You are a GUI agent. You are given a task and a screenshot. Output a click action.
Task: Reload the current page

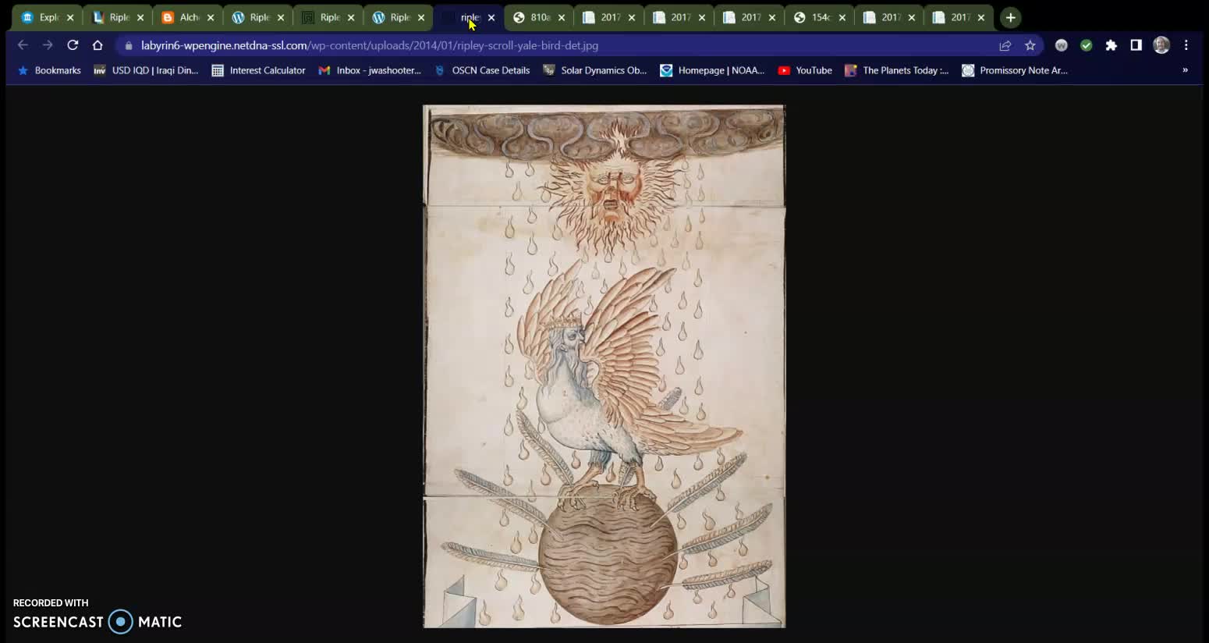click(x=73, y=45)
